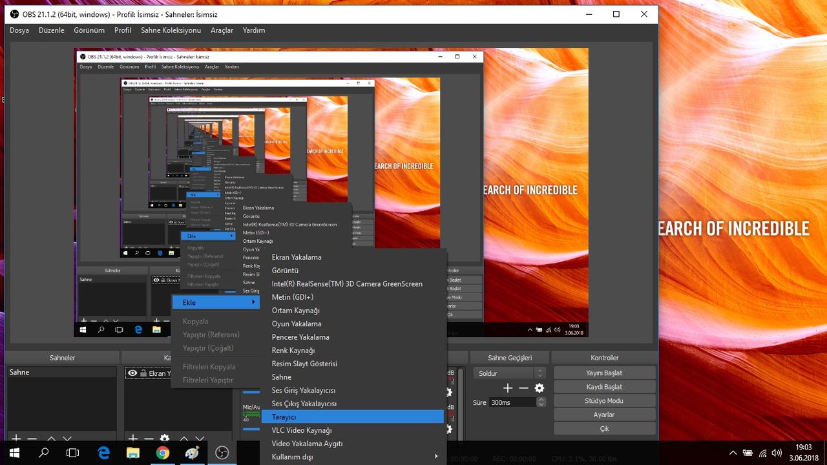
Task: Add a transition with the plus icon in Sahne Geçişleri
Action: 508,388
